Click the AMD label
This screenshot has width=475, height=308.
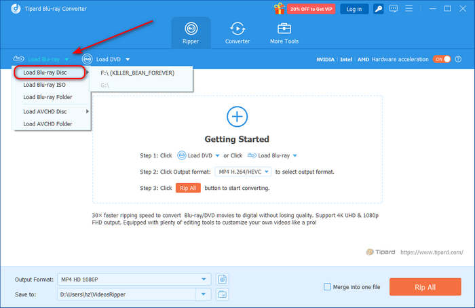(363, 59)
